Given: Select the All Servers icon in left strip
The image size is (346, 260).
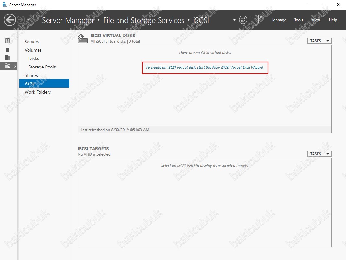Looking at the screenshot, I should point(8,57).
